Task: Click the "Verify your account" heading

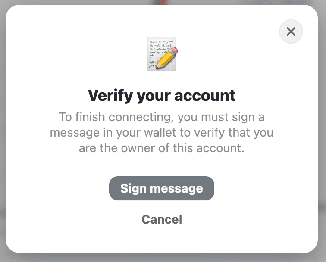Action: [x=162, y=95]
